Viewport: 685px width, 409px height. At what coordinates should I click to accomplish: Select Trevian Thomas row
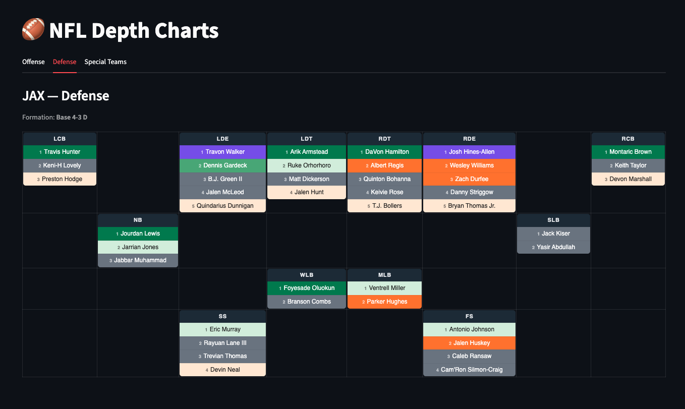point(222,356)
